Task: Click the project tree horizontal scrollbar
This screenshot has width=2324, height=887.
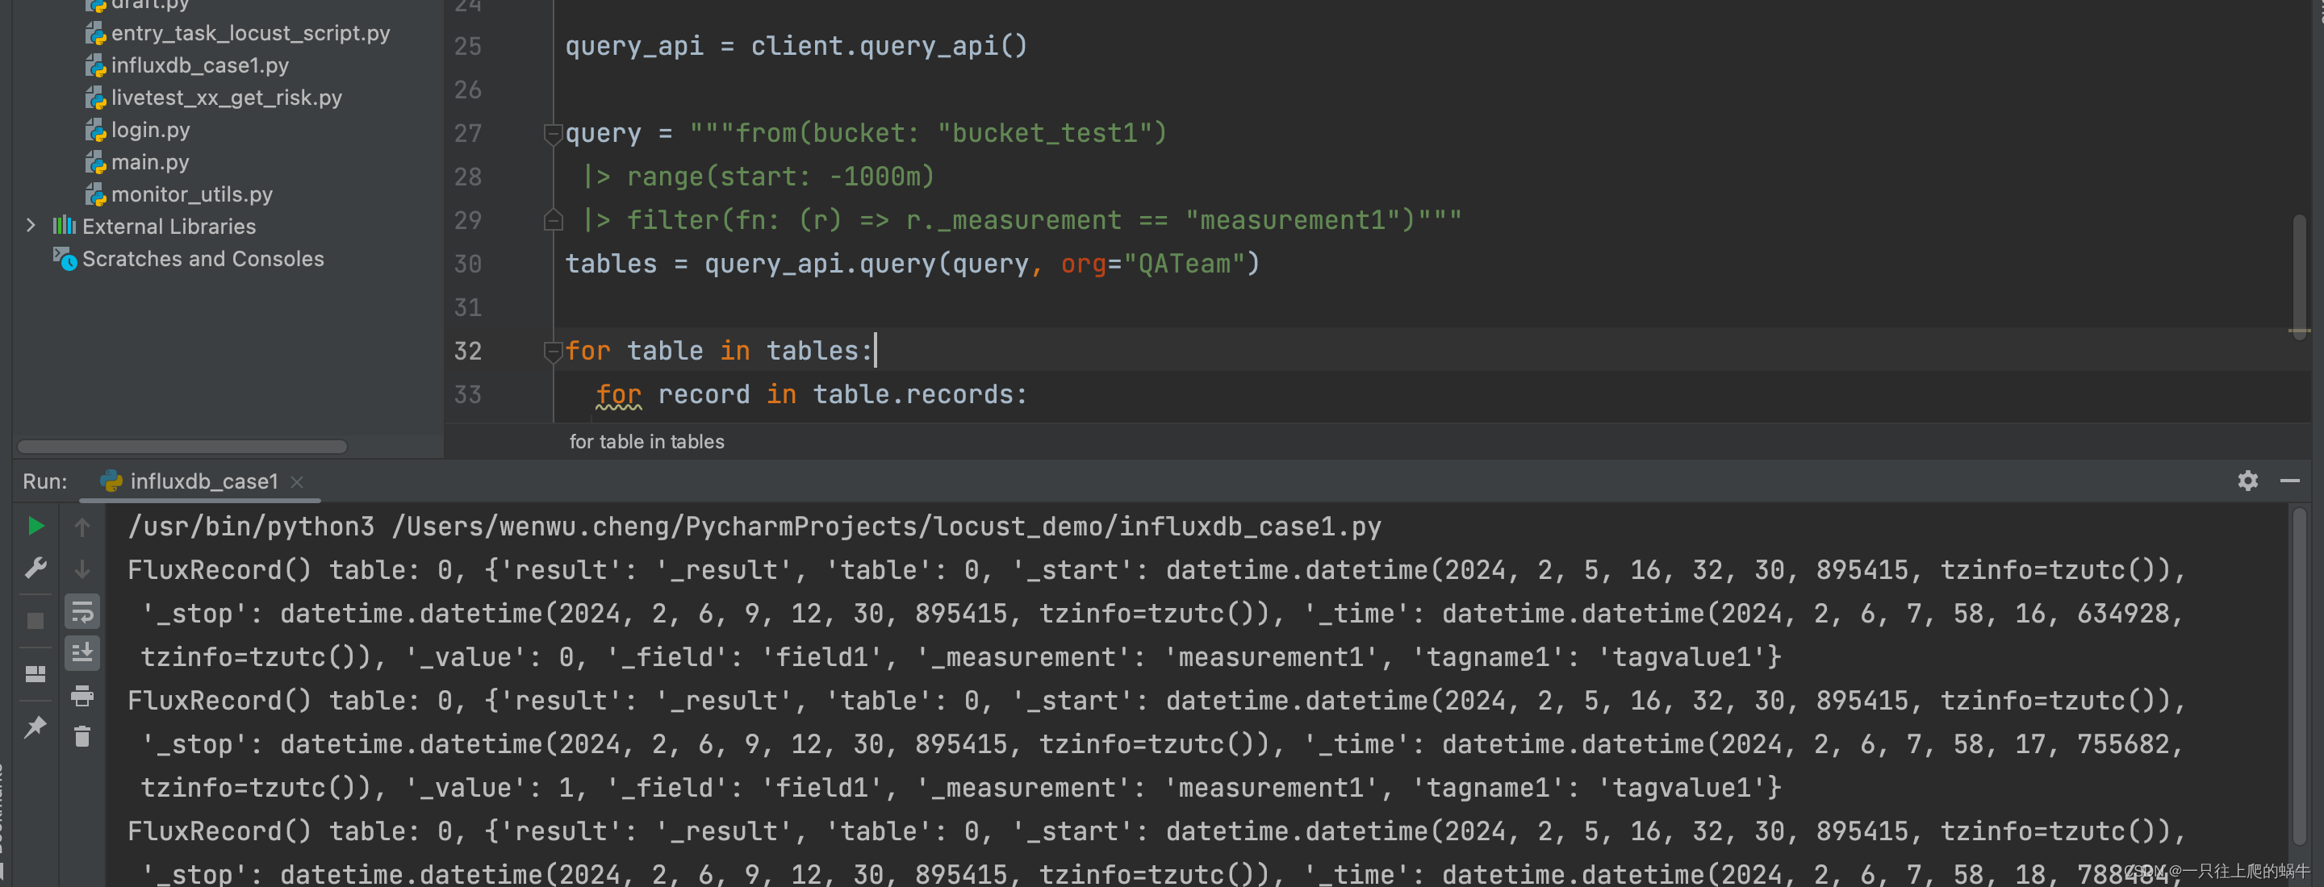Action: coord(182,446)
